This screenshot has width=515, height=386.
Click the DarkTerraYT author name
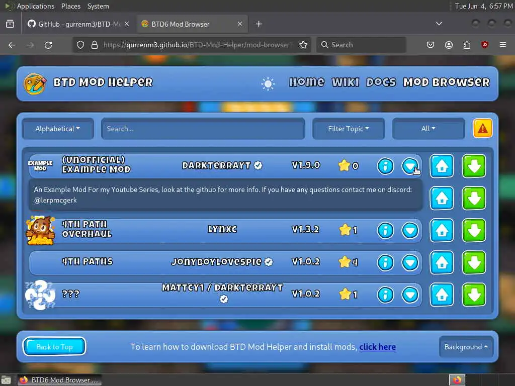coord(216,165)
